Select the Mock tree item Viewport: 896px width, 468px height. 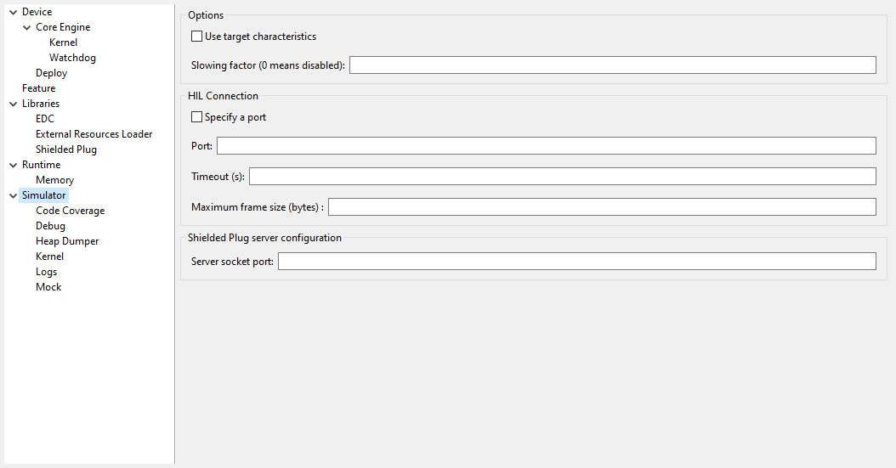[48, 287]
